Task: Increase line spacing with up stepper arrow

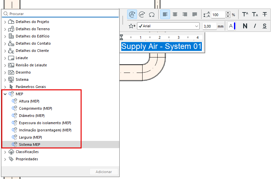Action: tap(228, 13)
